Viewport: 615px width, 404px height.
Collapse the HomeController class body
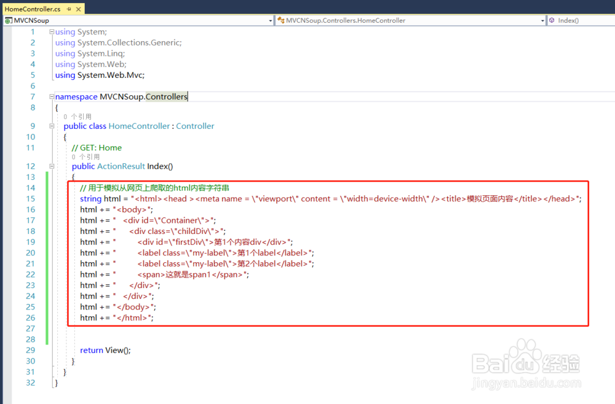[51, 126]
